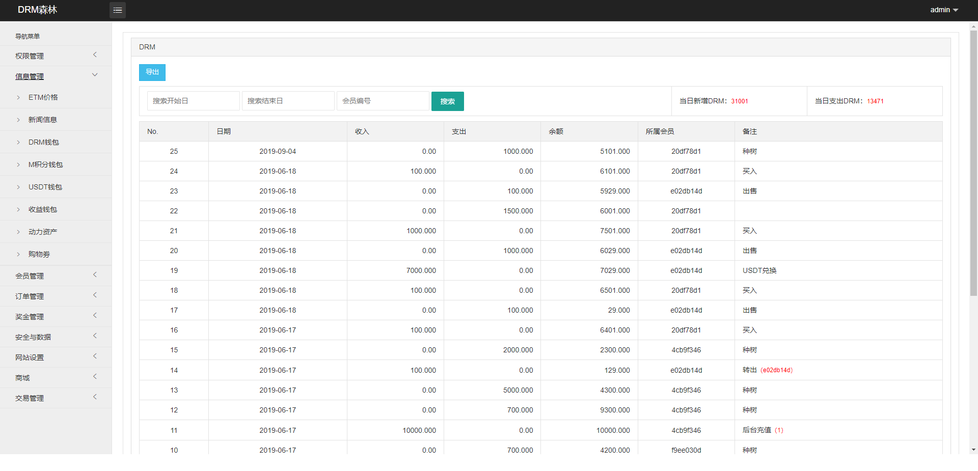
Task: Focus the 会员编号 input field
Action: [383, 101]
